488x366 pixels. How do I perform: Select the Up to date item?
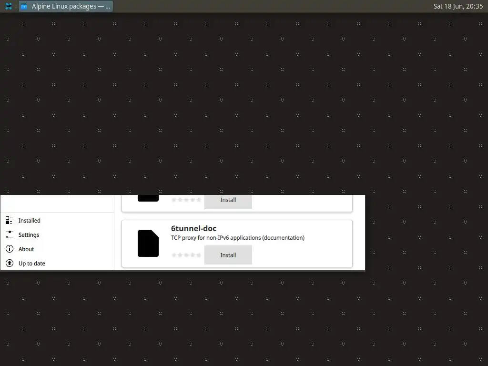pyautogui.click(x=57, y=263)
